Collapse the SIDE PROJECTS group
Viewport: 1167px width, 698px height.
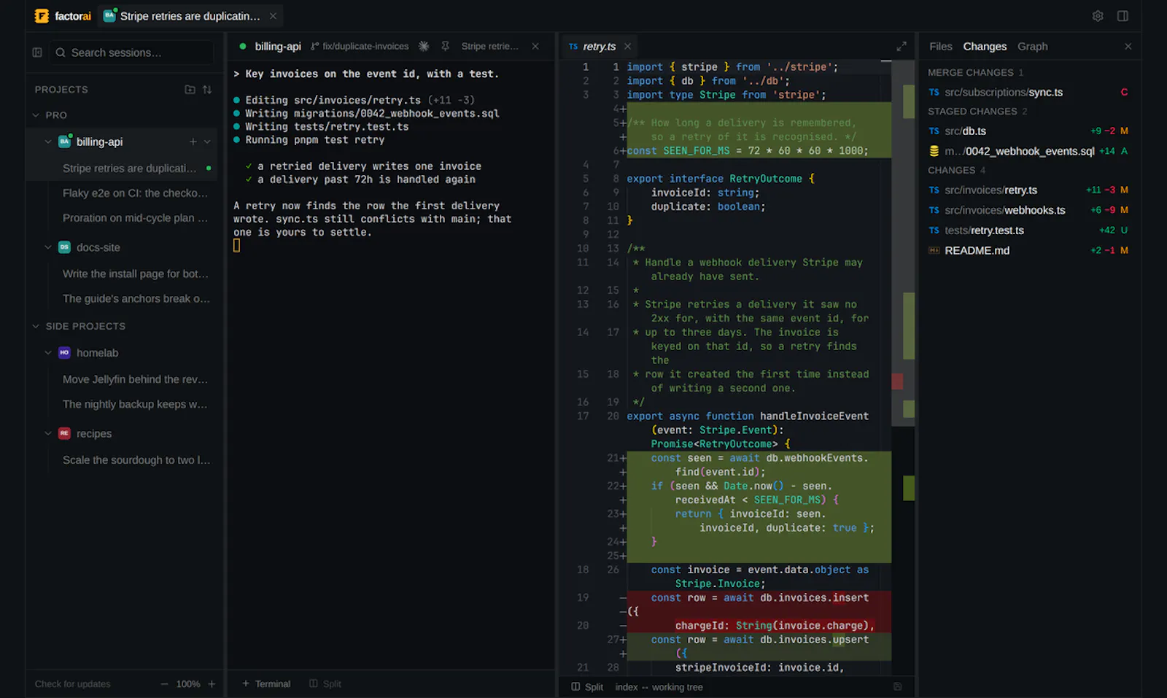pyautogui.click(x=36, y=326)
